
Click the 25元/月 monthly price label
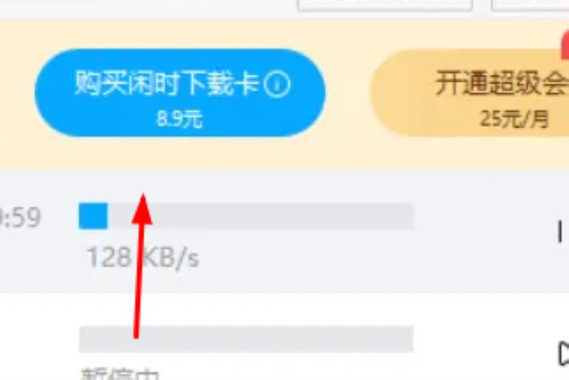(x=514, y=119)
